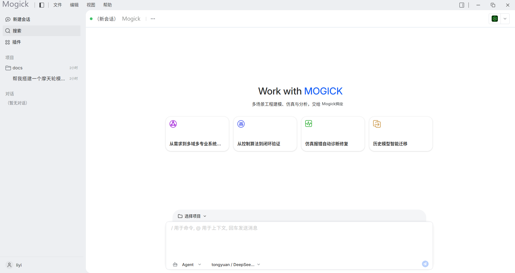Select the docs project folder

(42, 68)
